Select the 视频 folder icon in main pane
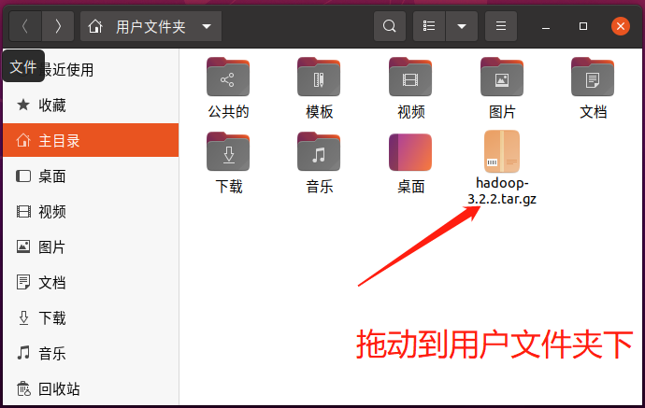 click(x=410, y=77)
